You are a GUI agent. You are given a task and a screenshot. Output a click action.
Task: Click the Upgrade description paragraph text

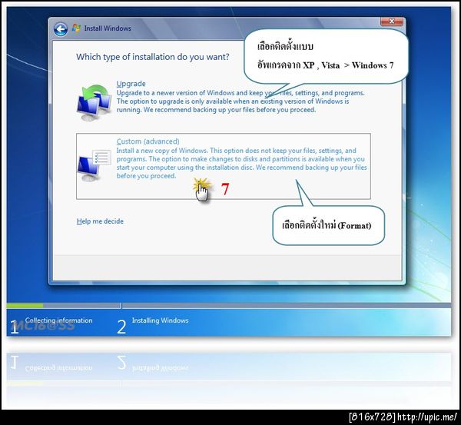[x=240, y=101]
